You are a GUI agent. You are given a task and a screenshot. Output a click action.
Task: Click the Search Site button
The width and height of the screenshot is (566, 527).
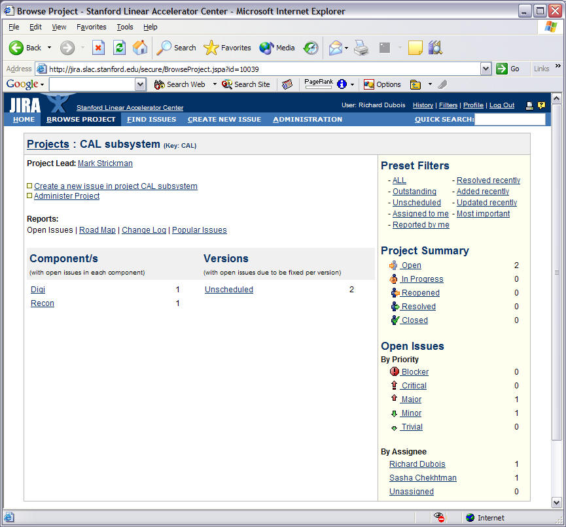pyautogui.click(x=246, y=84)
